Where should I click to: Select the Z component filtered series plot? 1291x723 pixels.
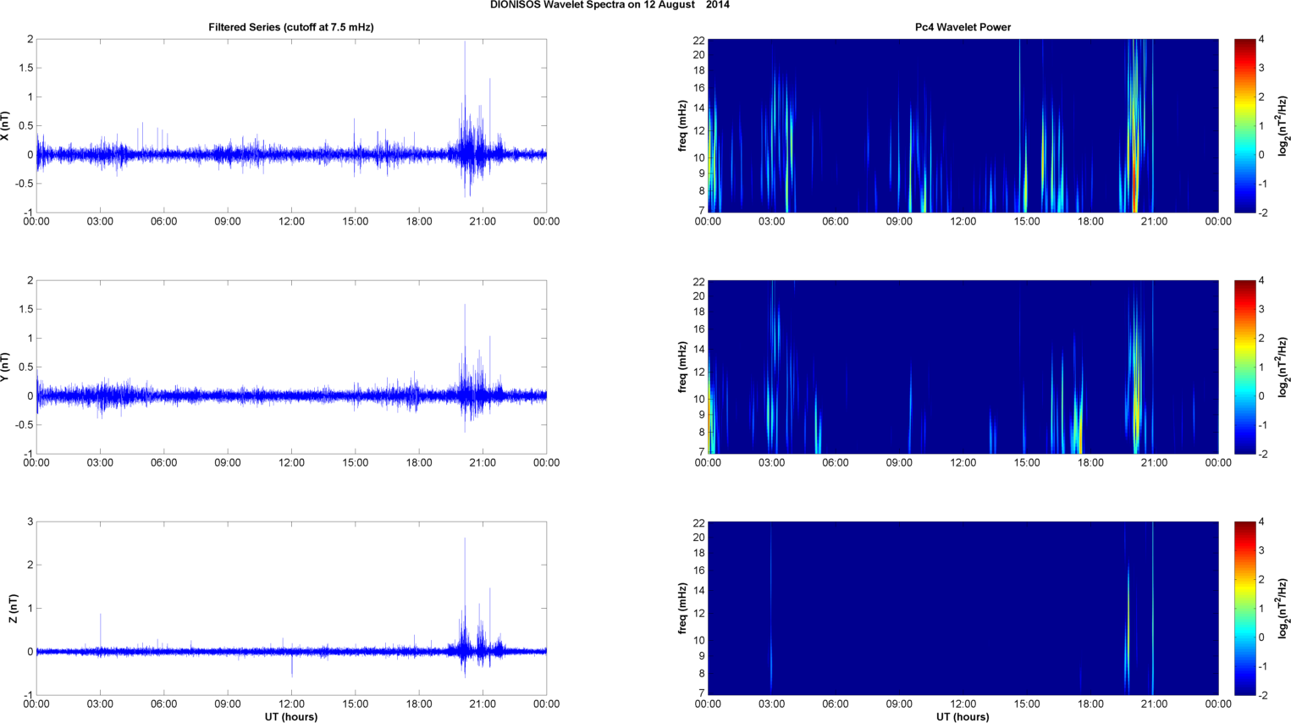291,608
